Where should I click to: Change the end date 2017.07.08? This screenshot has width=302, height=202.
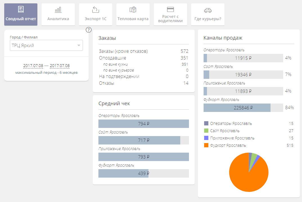coord(60,66)
